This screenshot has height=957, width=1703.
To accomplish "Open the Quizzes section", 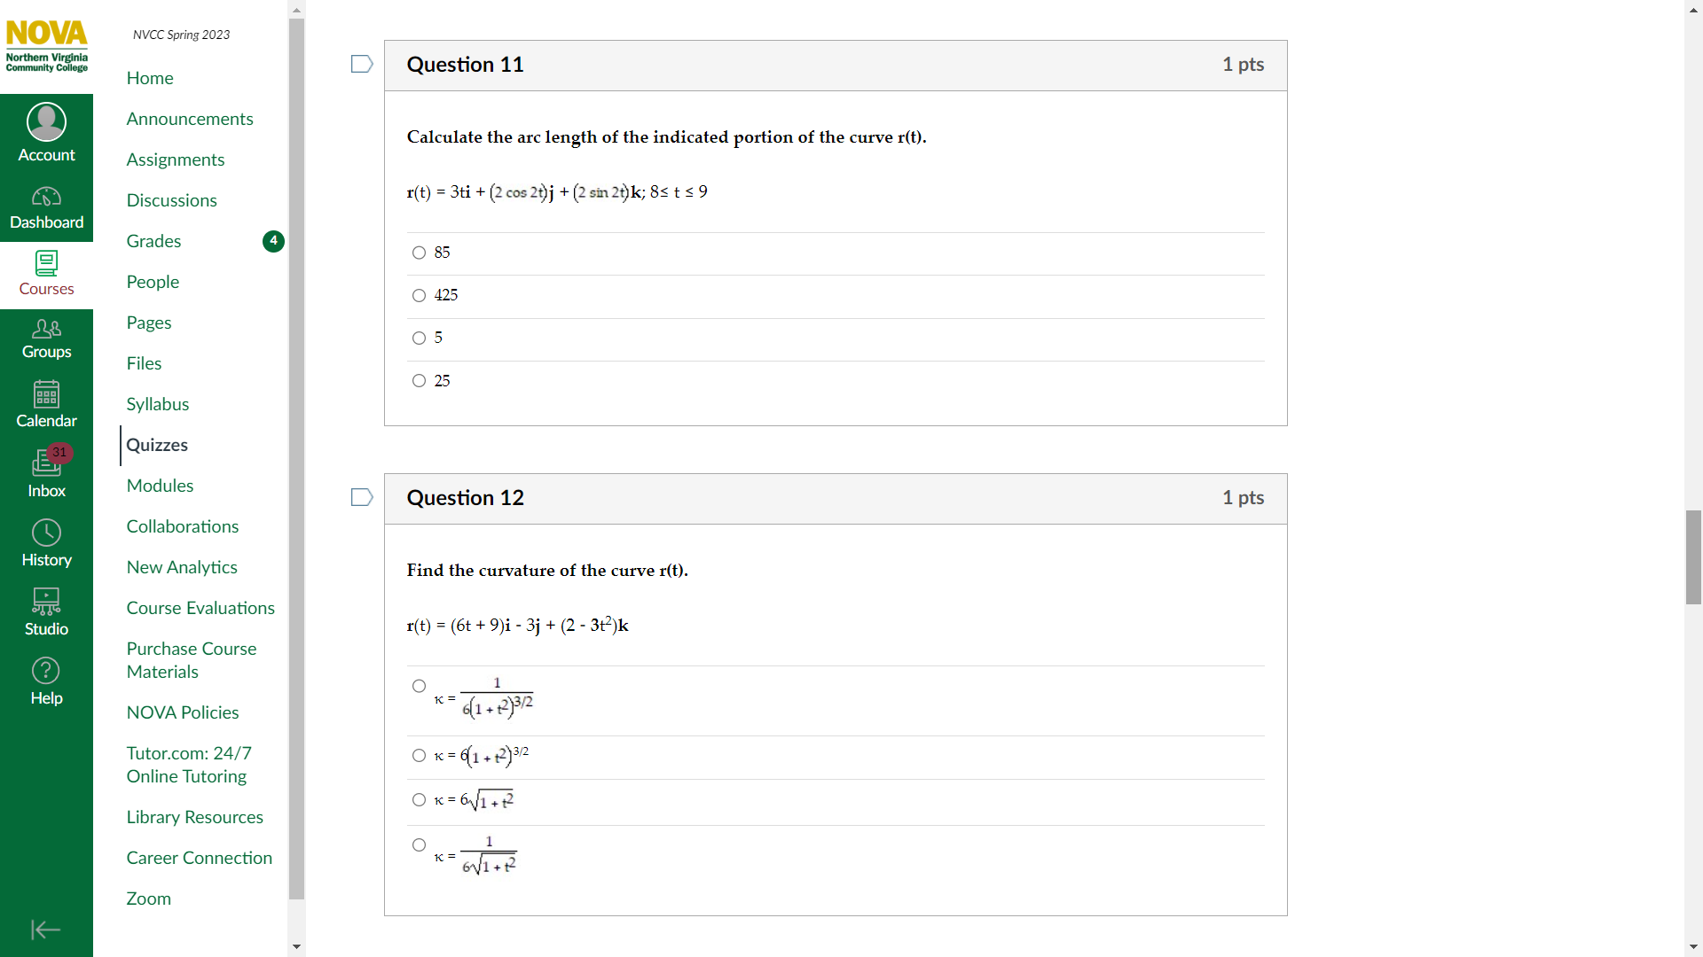I will coord(157,445).
